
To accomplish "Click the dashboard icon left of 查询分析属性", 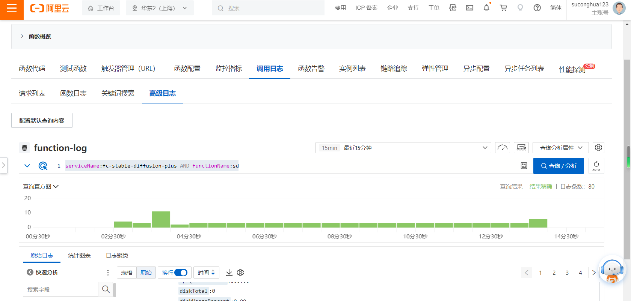I will pos(521,148).
